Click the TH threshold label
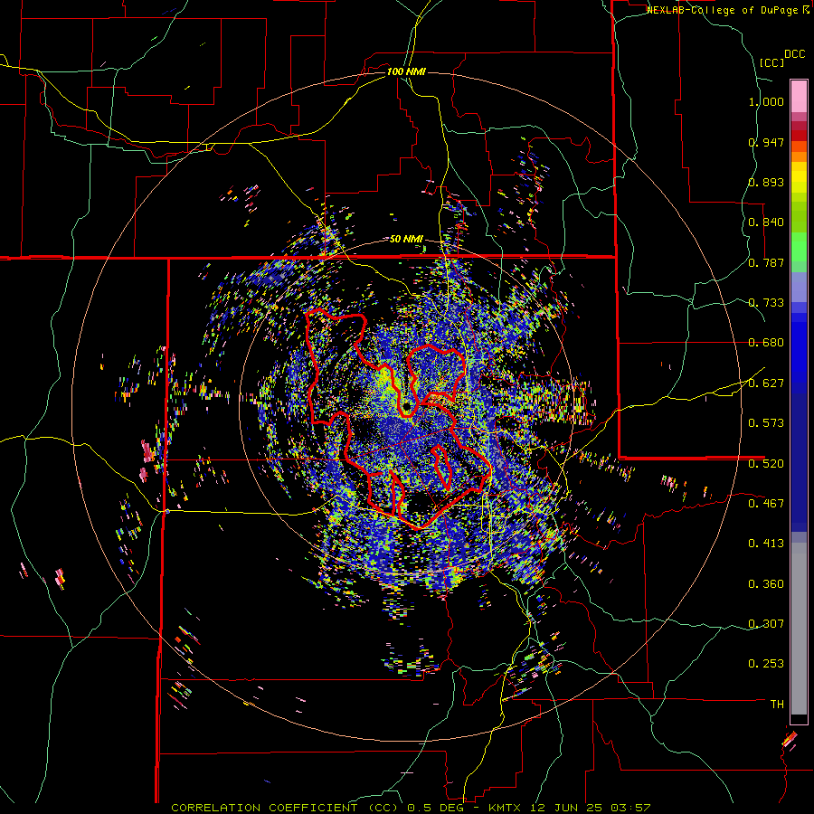The image size is (814, 814). tap(777, 705)
